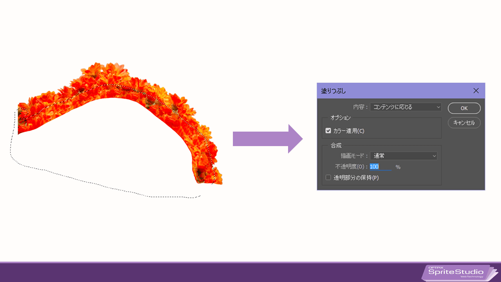Viewport: 501px width, 282px height.
Task: Click the キャンセル button
Action: coord(464,123)
